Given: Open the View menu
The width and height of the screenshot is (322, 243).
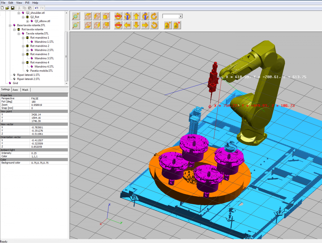Looking at the screenshot, I should coord(19,3).
